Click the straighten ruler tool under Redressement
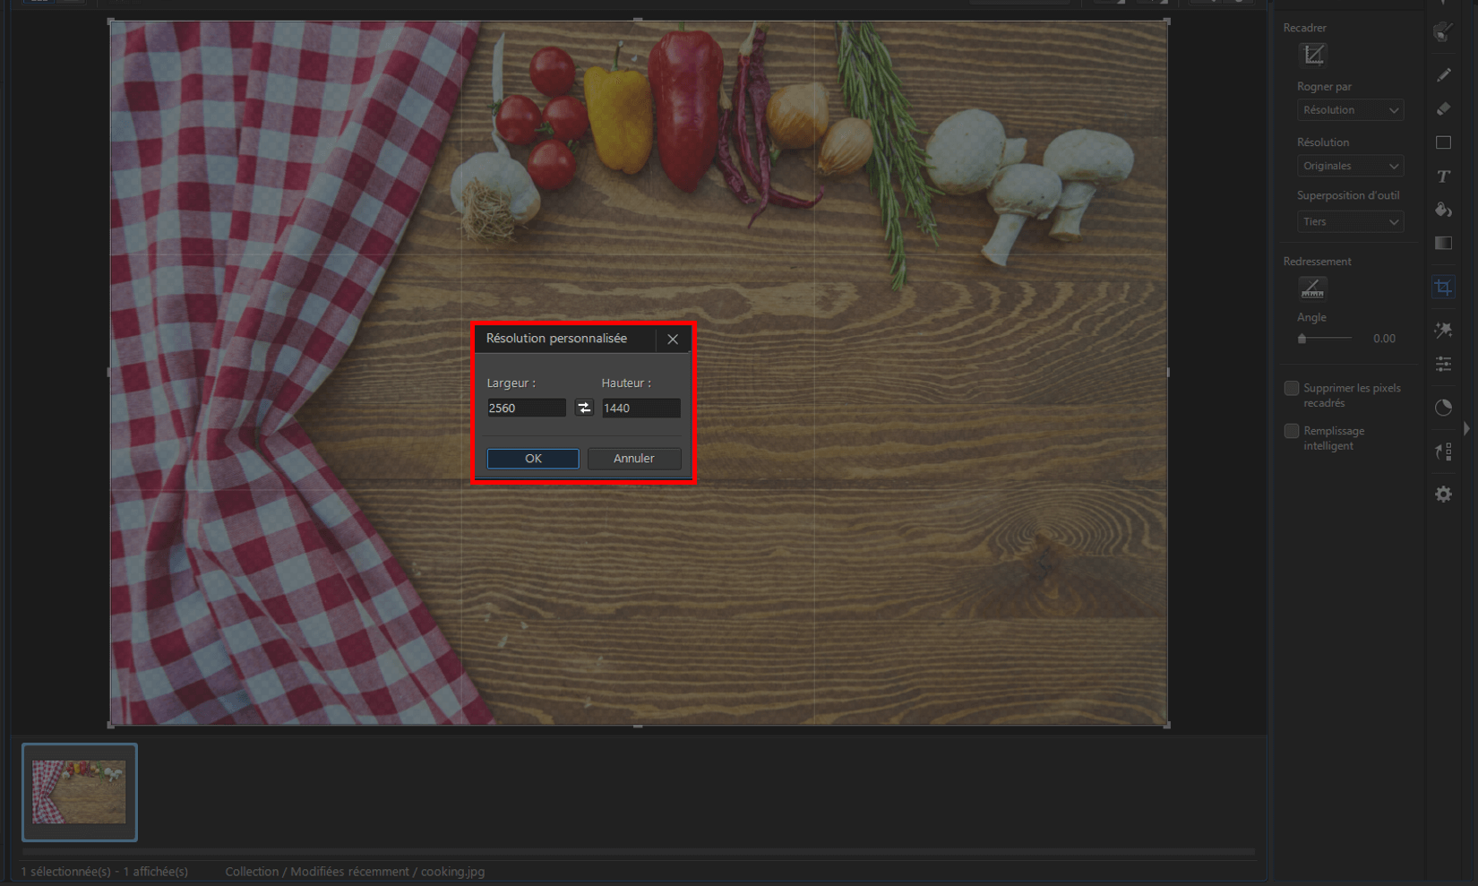Viewport: 1478px width, 886px height. point(1312,288)
